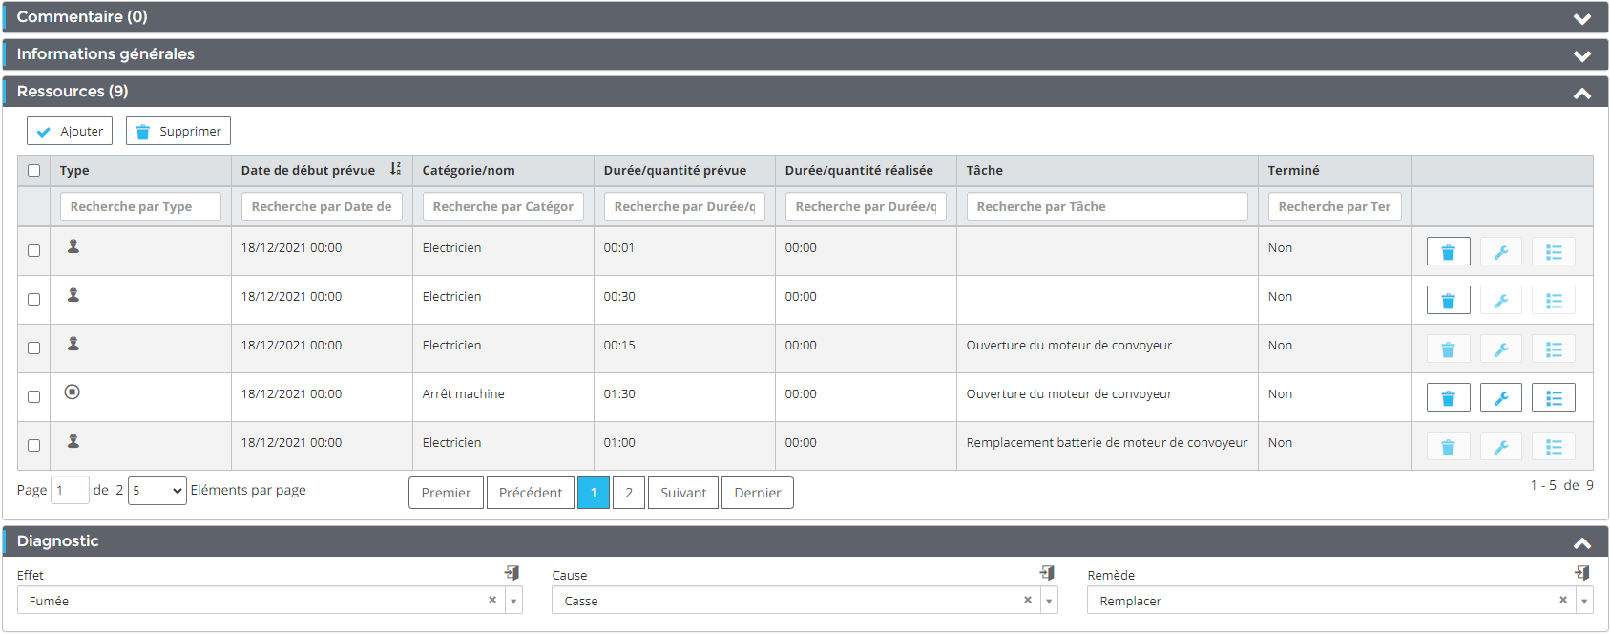Click the Suivant pagination button
Screen dimensions: 1610x635
682,493
